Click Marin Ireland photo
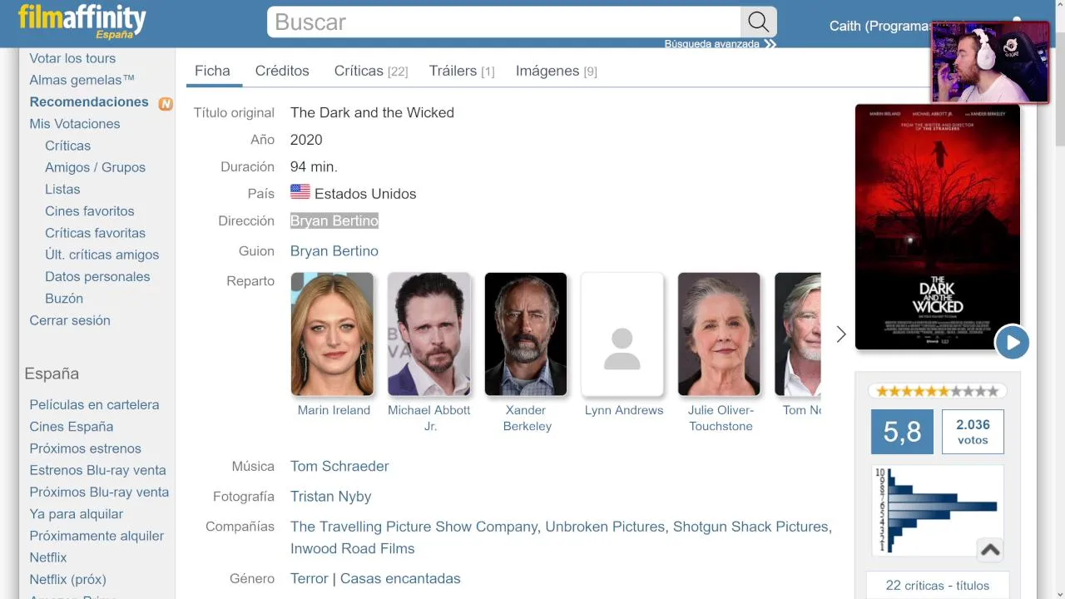 [332, 334]
